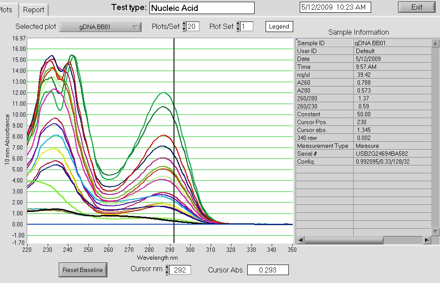This screenshot has width=440, height=283.
Task: Decrement Cursor nm using the down arrow
Action: tap(167, 272)
